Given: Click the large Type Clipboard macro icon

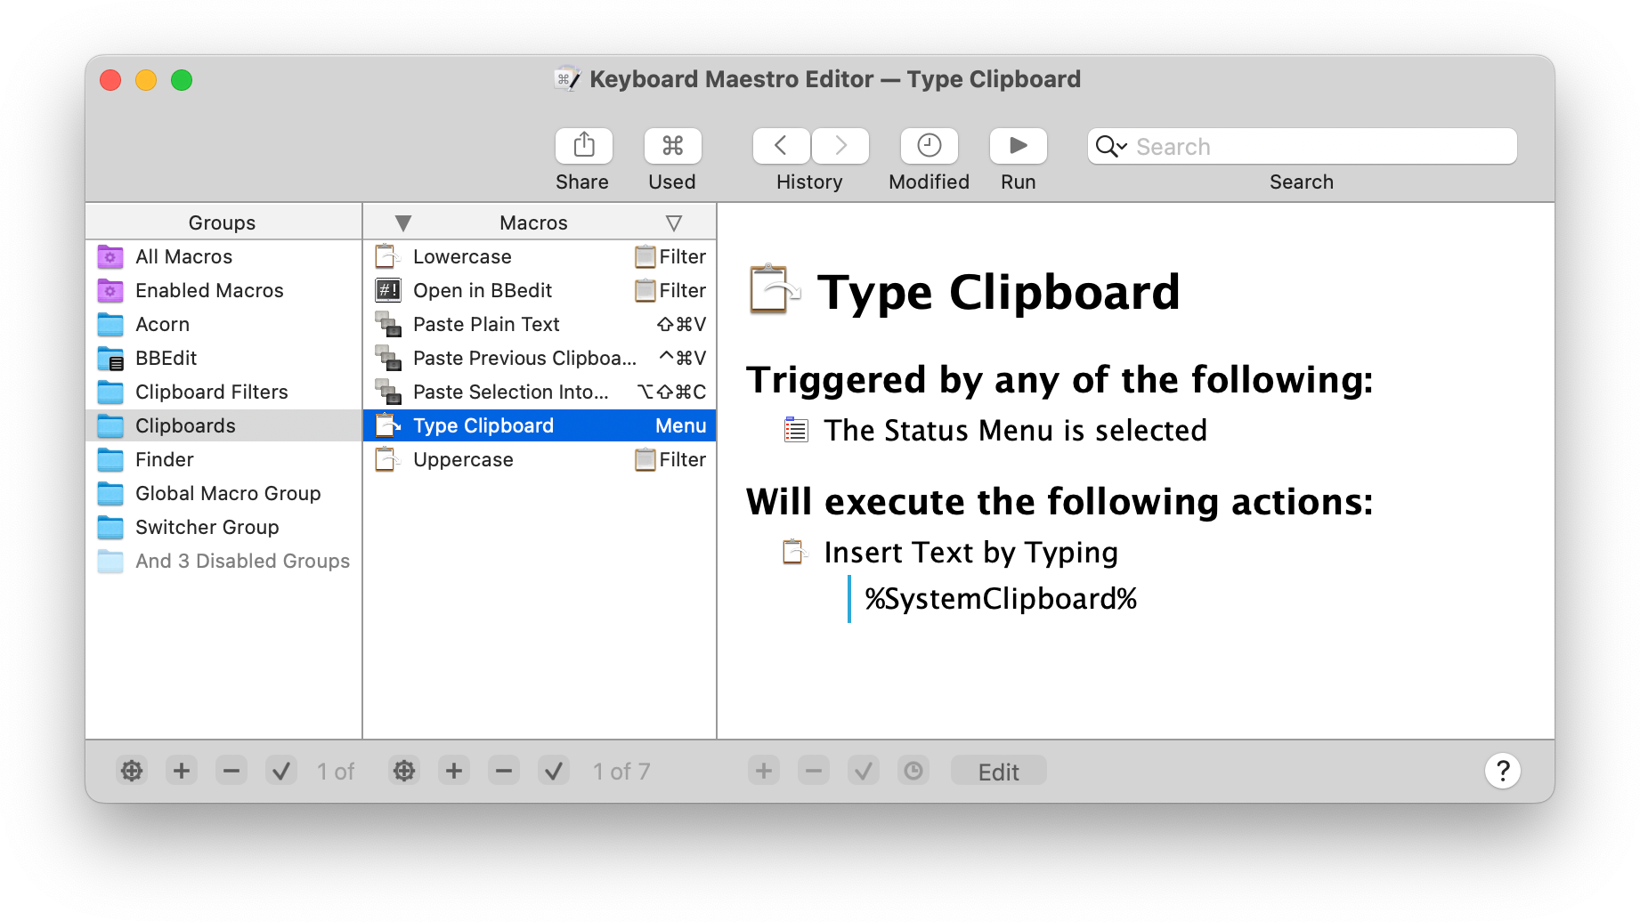Looking at the screenshot, I should click(774, 290).
